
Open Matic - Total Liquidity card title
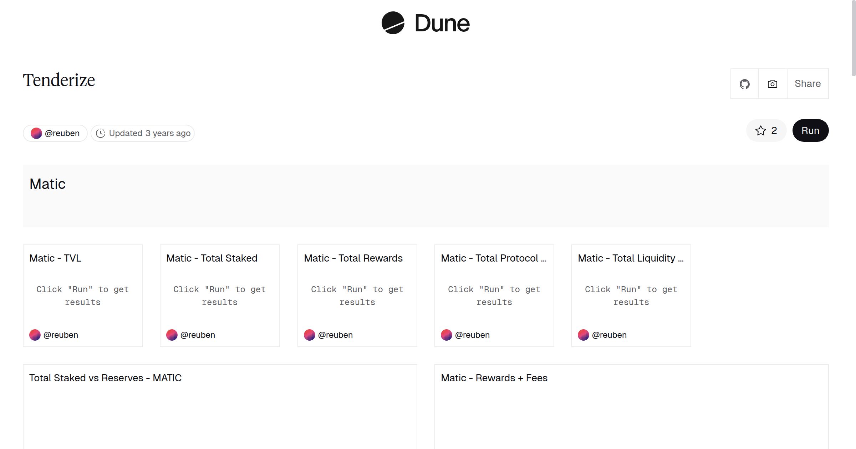tap(630, 258)
